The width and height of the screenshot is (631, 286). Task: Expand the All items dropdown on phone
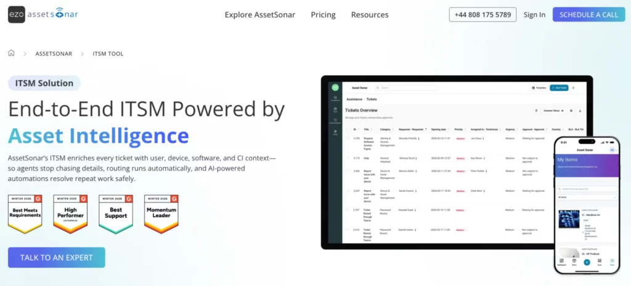click(x=587, y=197)
